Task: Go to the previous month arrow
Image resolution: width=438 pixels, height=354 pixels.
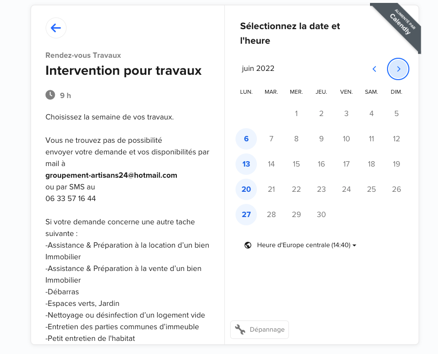Action: [374, 69]
